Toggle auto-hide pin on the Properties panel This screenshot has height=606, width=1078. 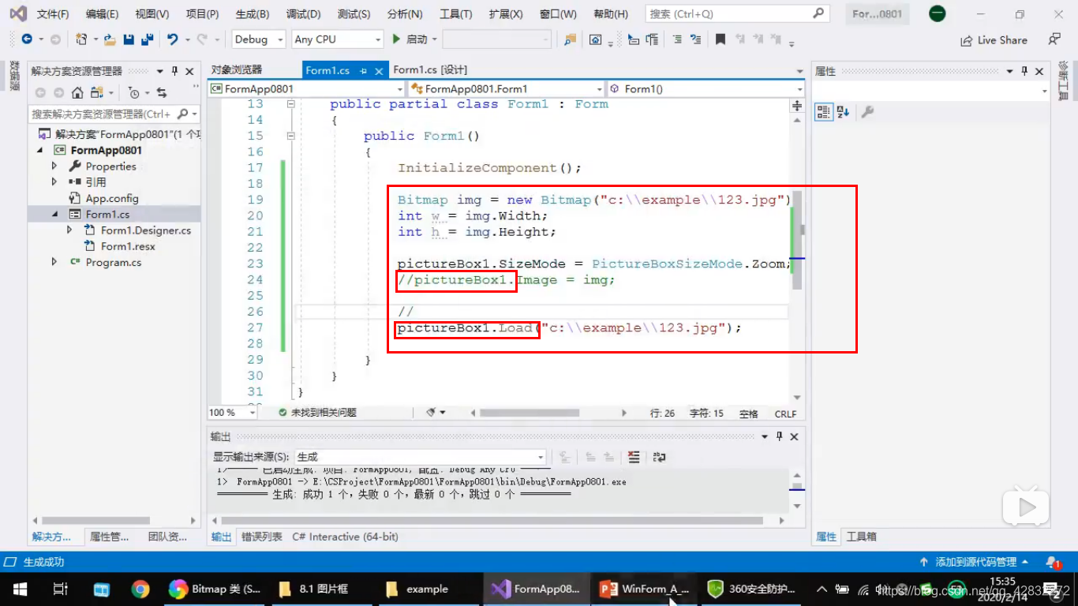coord(1025,71)
